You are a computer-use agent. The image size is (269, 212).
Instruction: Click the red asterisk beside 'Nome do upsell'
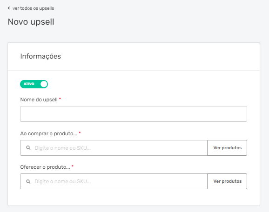click(x=60, y=99)
